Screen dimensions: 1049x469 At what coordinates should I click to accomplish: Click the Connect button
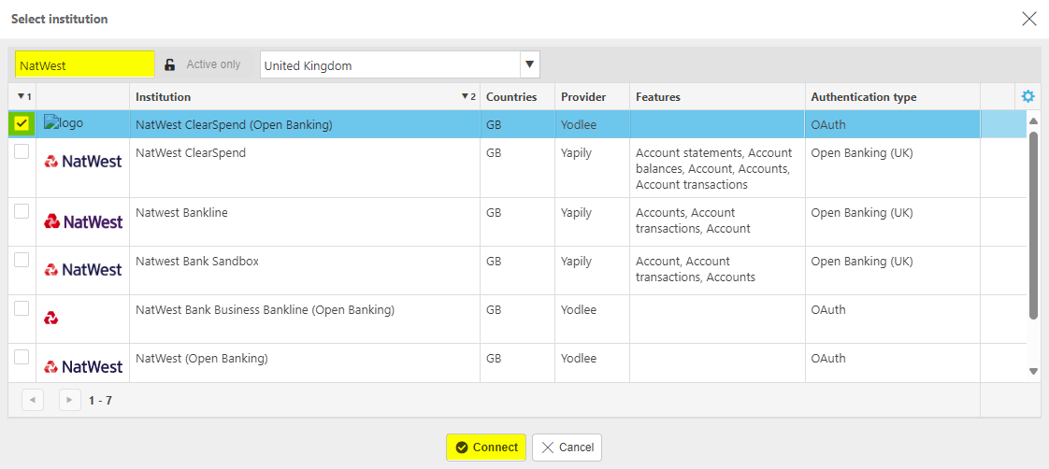pos(486,448)
